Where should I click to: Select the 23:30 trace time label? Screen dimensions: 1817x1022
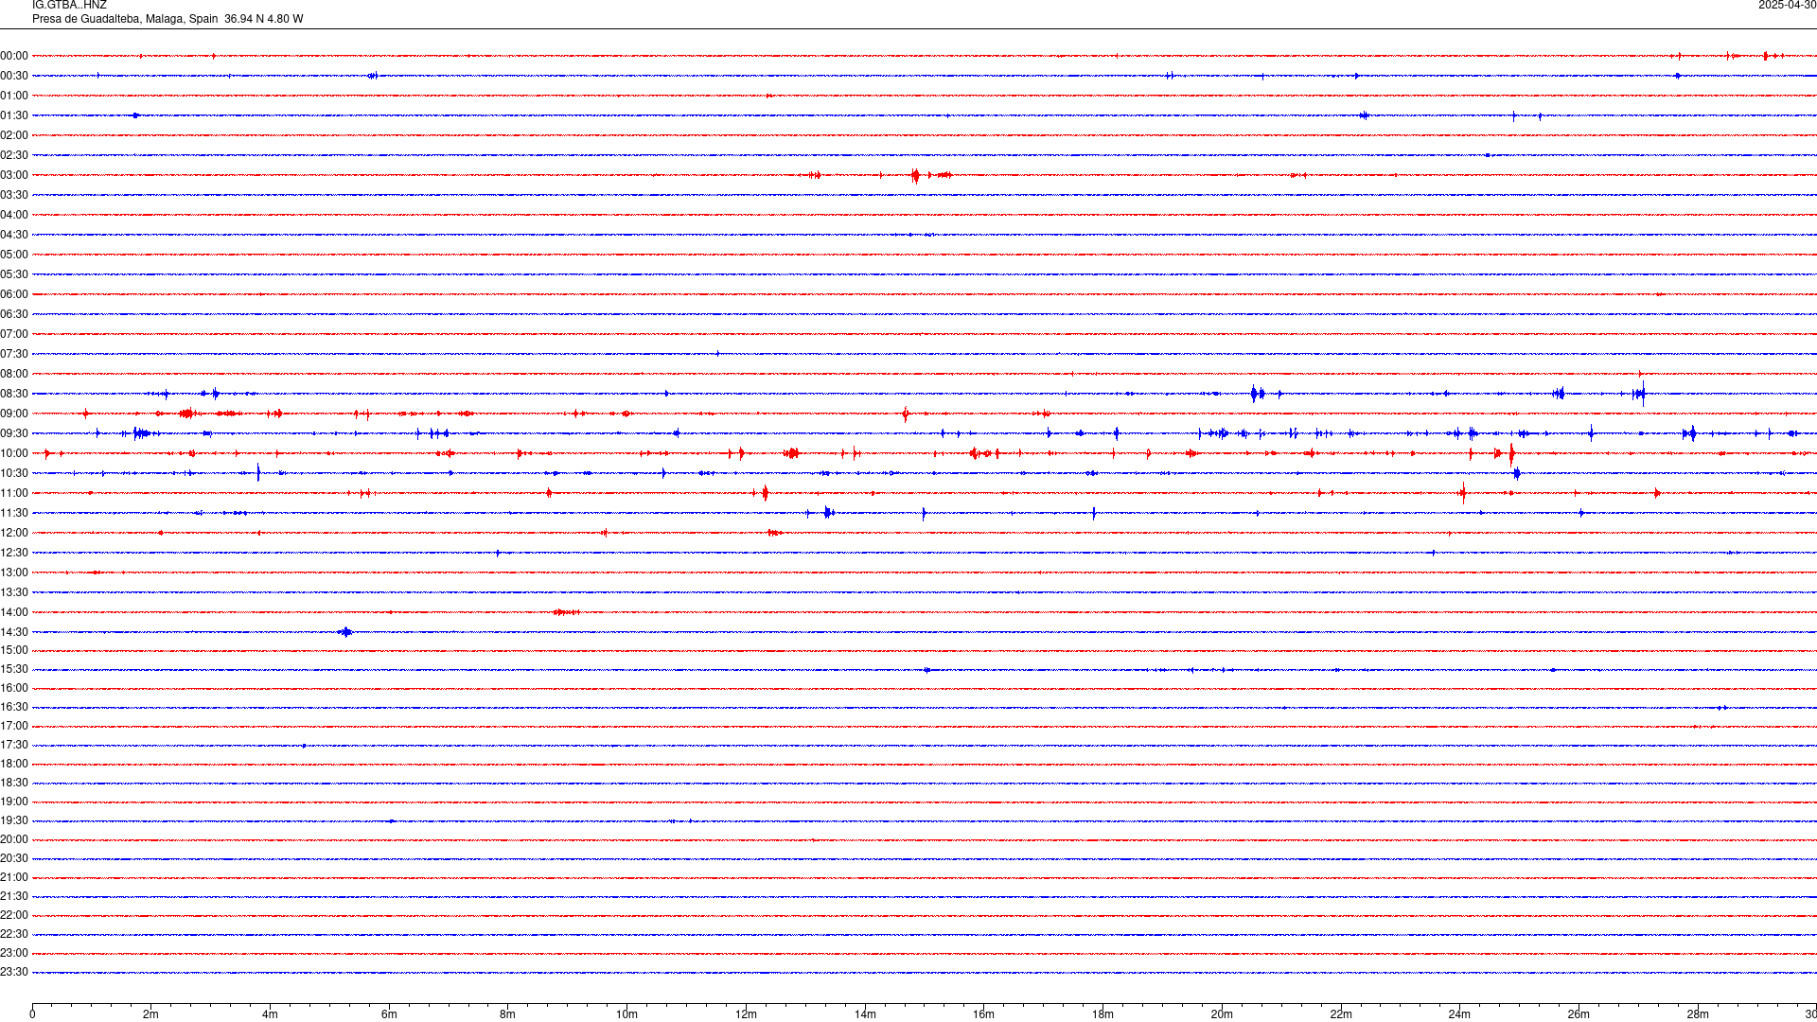click(14, 972)
